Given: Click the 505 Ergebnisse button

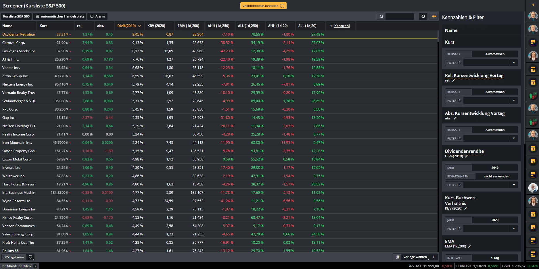Looking at the screenshot, I should click(14, 257).
